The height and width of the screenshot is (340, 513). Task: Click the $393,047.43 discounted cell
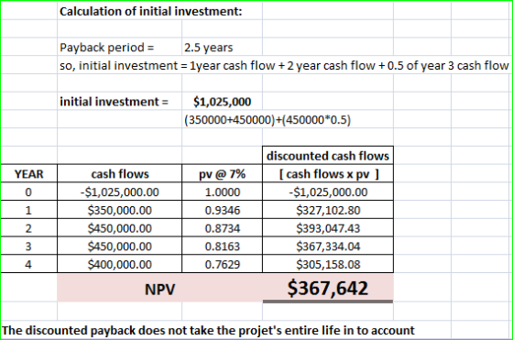pyautogui.click(x=328, y=228)
